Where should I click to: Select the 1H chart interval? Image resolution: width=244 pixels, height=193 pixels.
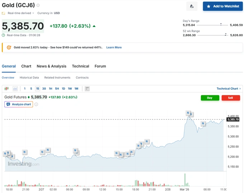(51, 89)
